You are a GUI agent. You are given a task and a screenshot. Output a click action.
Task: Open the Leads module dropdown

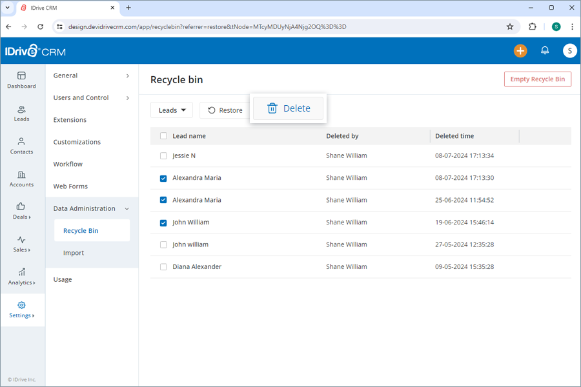[x=171, y=110]
